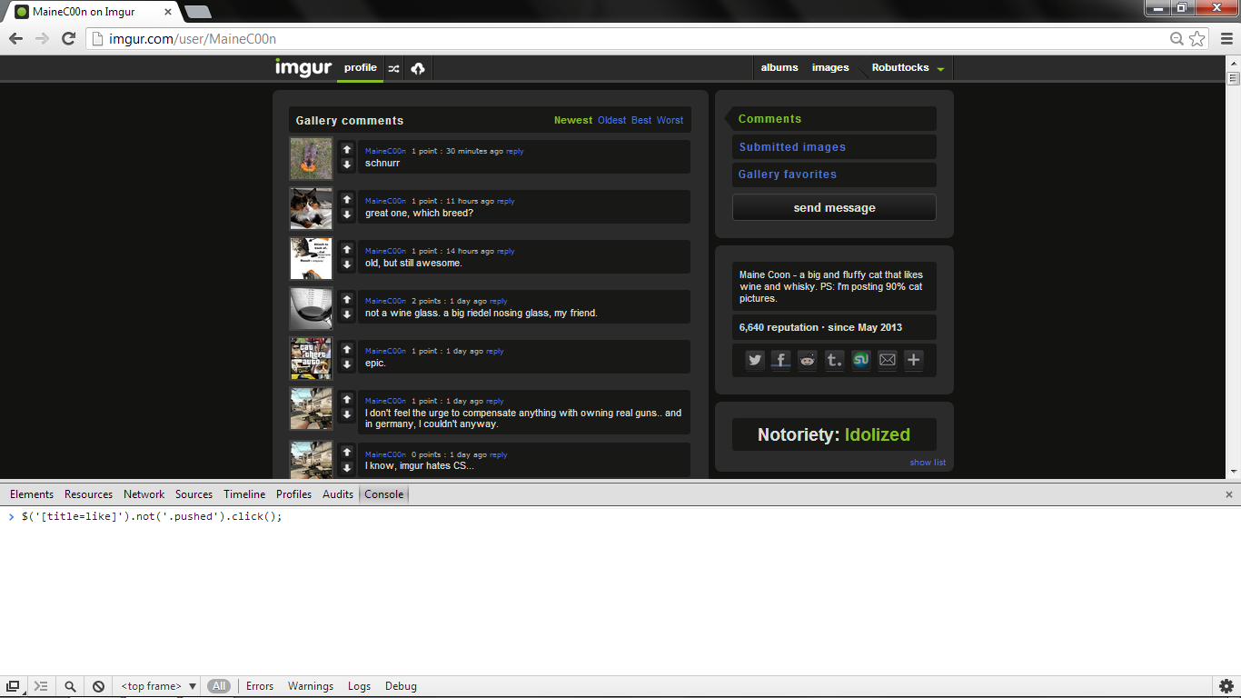Clear the console log in DevTools
Screen dimensions: 1241x698
pyautogui.click(x=98, y=686)
